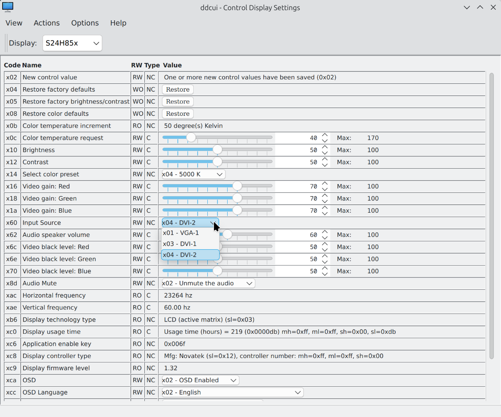Increase Brightness with the up arrow
501x417 pixels.
coord(325,147)
